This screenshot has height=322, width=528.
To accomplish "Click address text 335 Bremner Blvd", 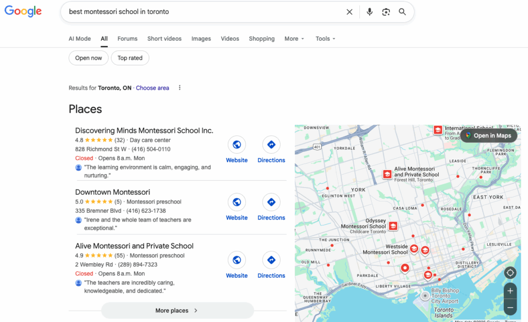I will pos(98,211).
